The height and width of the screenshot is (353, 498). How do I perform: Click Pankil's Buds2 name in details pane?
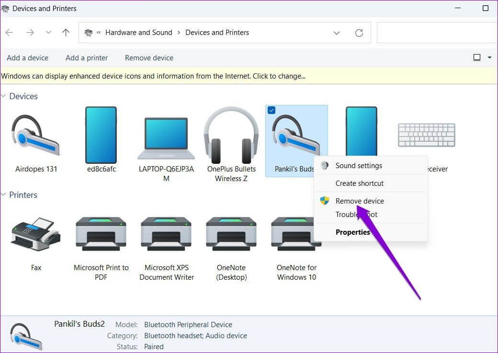[79, 324]
